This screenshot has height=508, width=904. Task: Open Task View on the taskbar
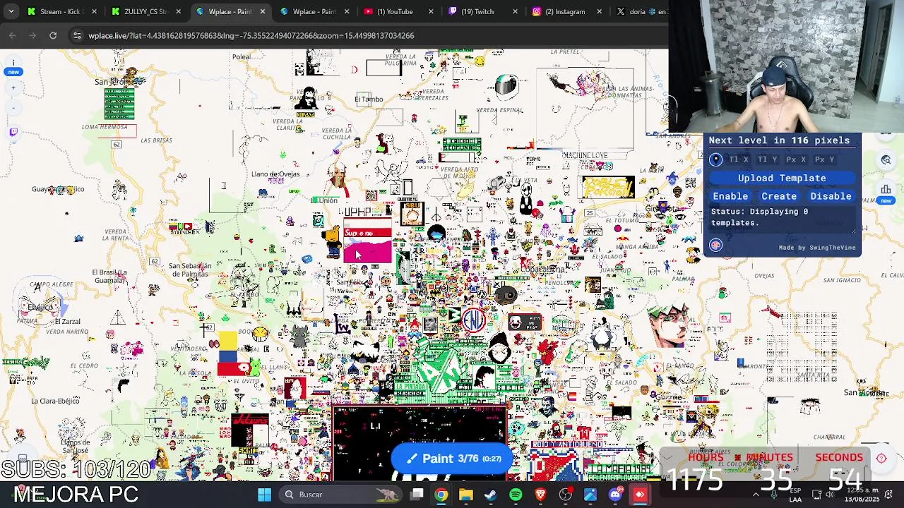pyautogui.click(x=417, y=495)
